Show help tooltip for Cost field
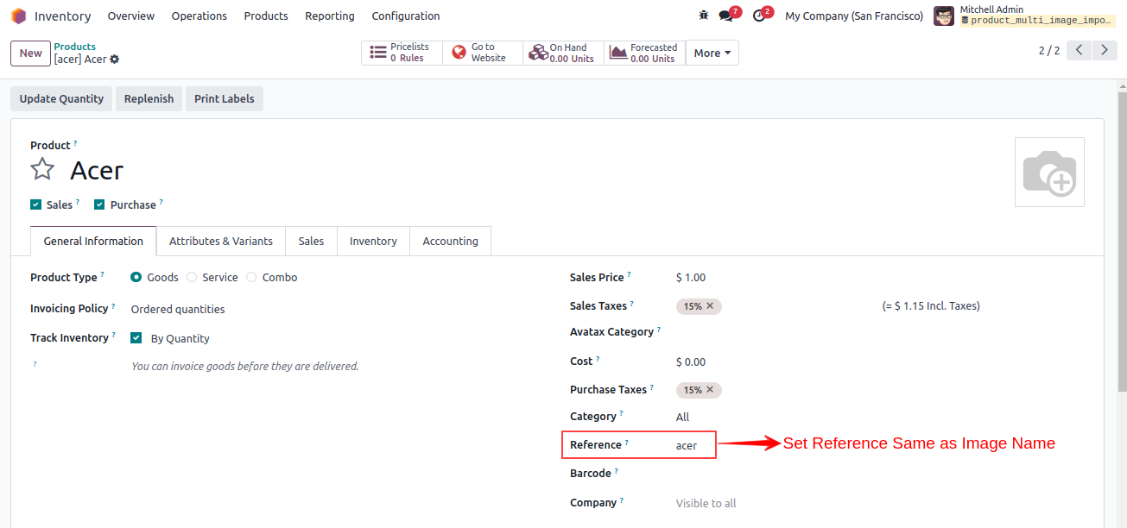Viewport: 1127px width, 528px height. click(x=598, y=359)
